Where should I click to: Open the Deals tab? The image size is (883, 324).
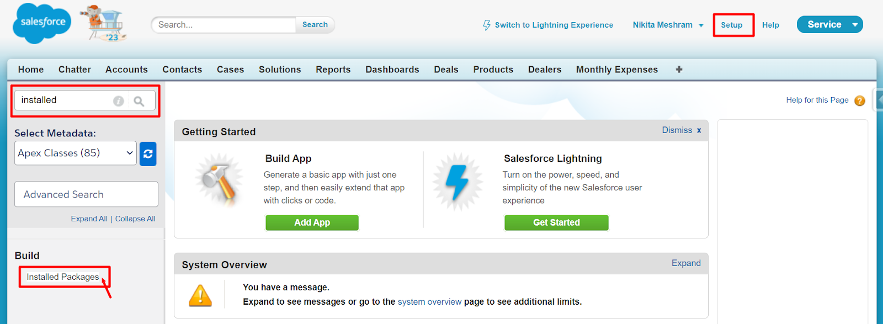coord(446,70)
